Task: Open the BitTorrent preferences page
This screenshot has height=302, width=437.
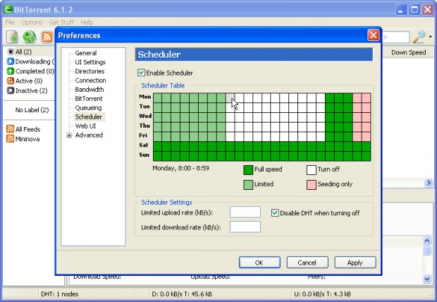Action: pyautogui.click(x=89, y=99)
